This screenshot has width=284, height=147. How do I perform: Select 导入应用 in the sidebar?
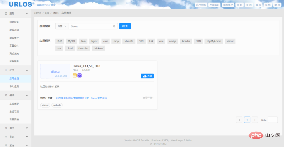(x=14, y=86)
